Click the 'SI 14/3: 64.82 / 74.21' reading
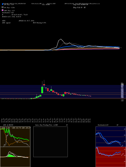This screenshot has height=167, width=126. (x=20, y=15)
